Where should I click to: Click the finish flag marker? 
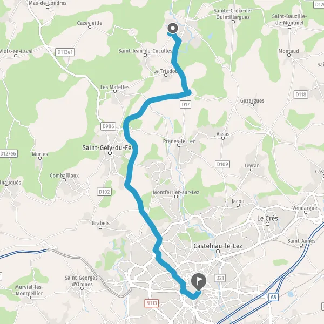(x=198, y=281)
